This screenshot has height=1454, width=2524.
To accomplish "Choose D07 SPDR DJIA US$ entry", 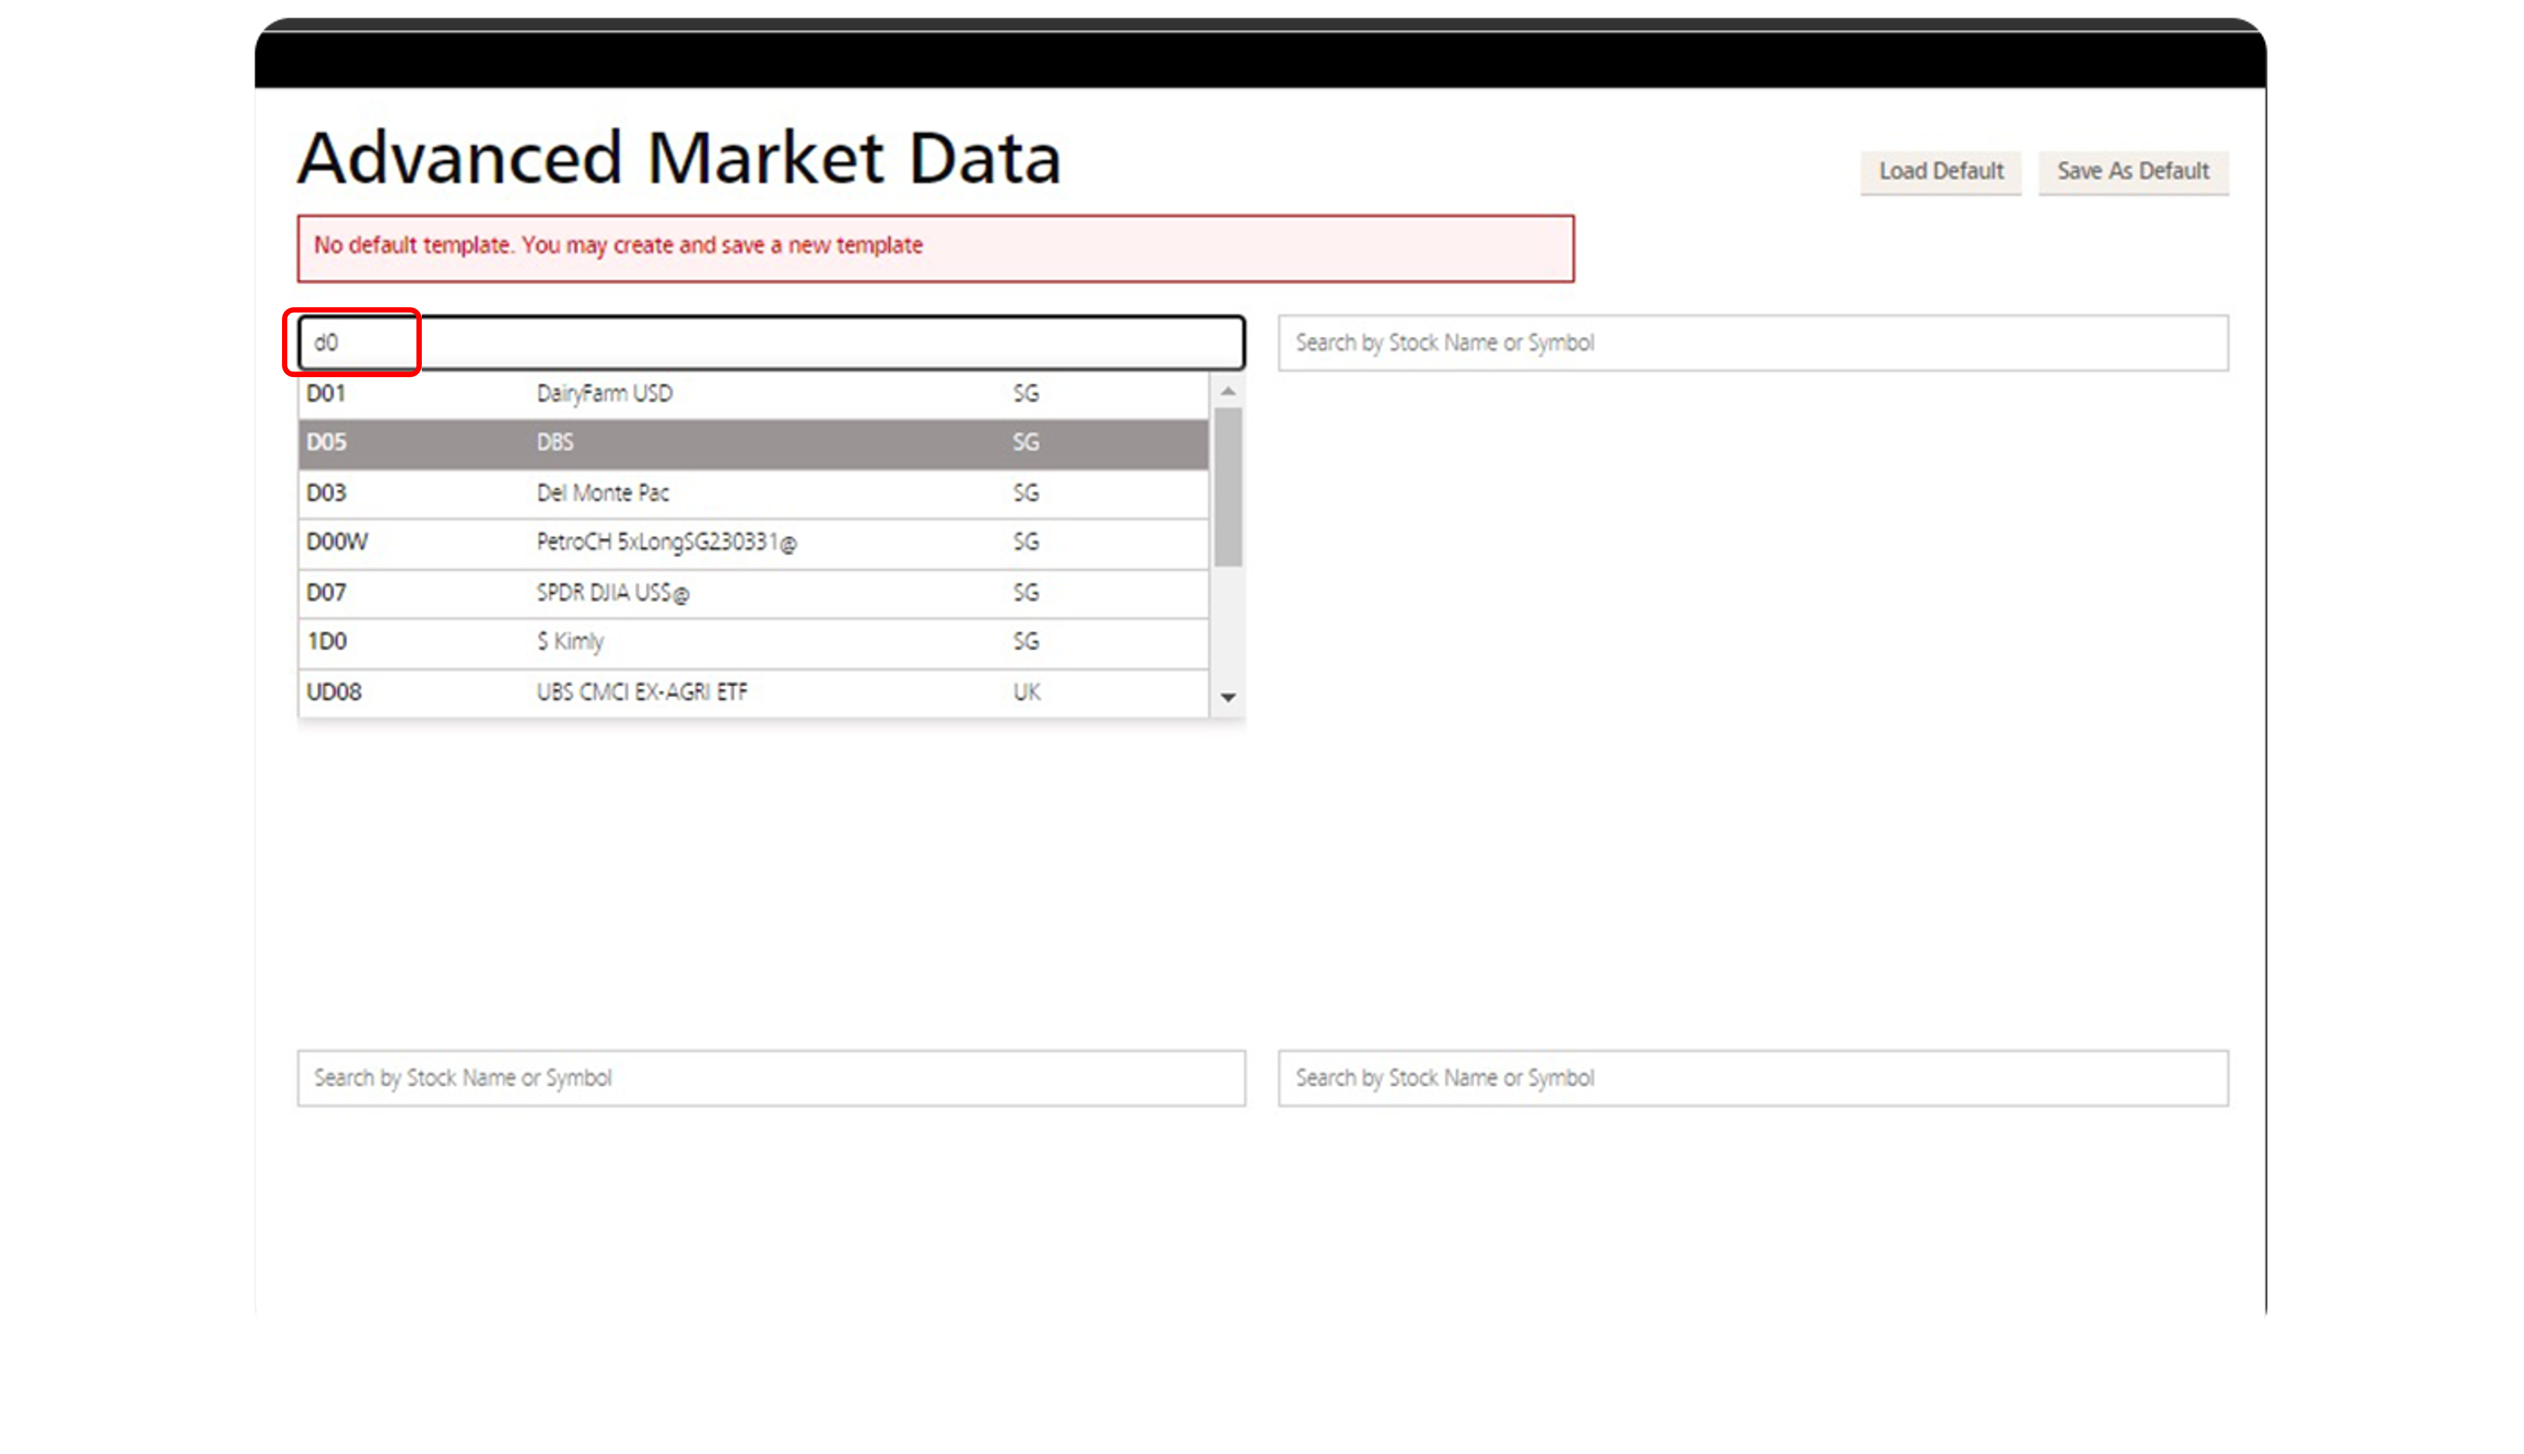I will tap(753, 593).
